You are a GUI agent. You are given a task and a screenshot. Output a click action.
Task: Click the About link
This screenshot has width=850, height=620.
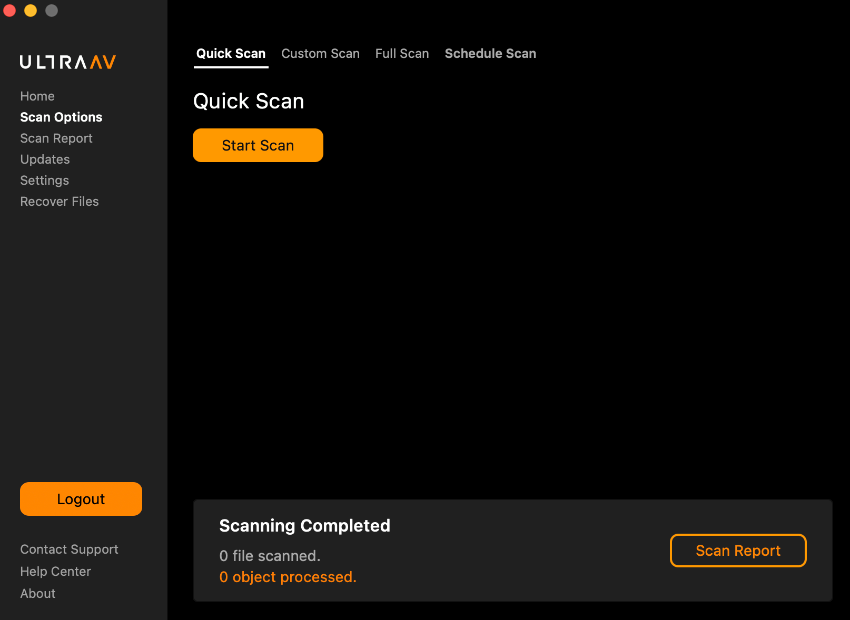point(38,594)
